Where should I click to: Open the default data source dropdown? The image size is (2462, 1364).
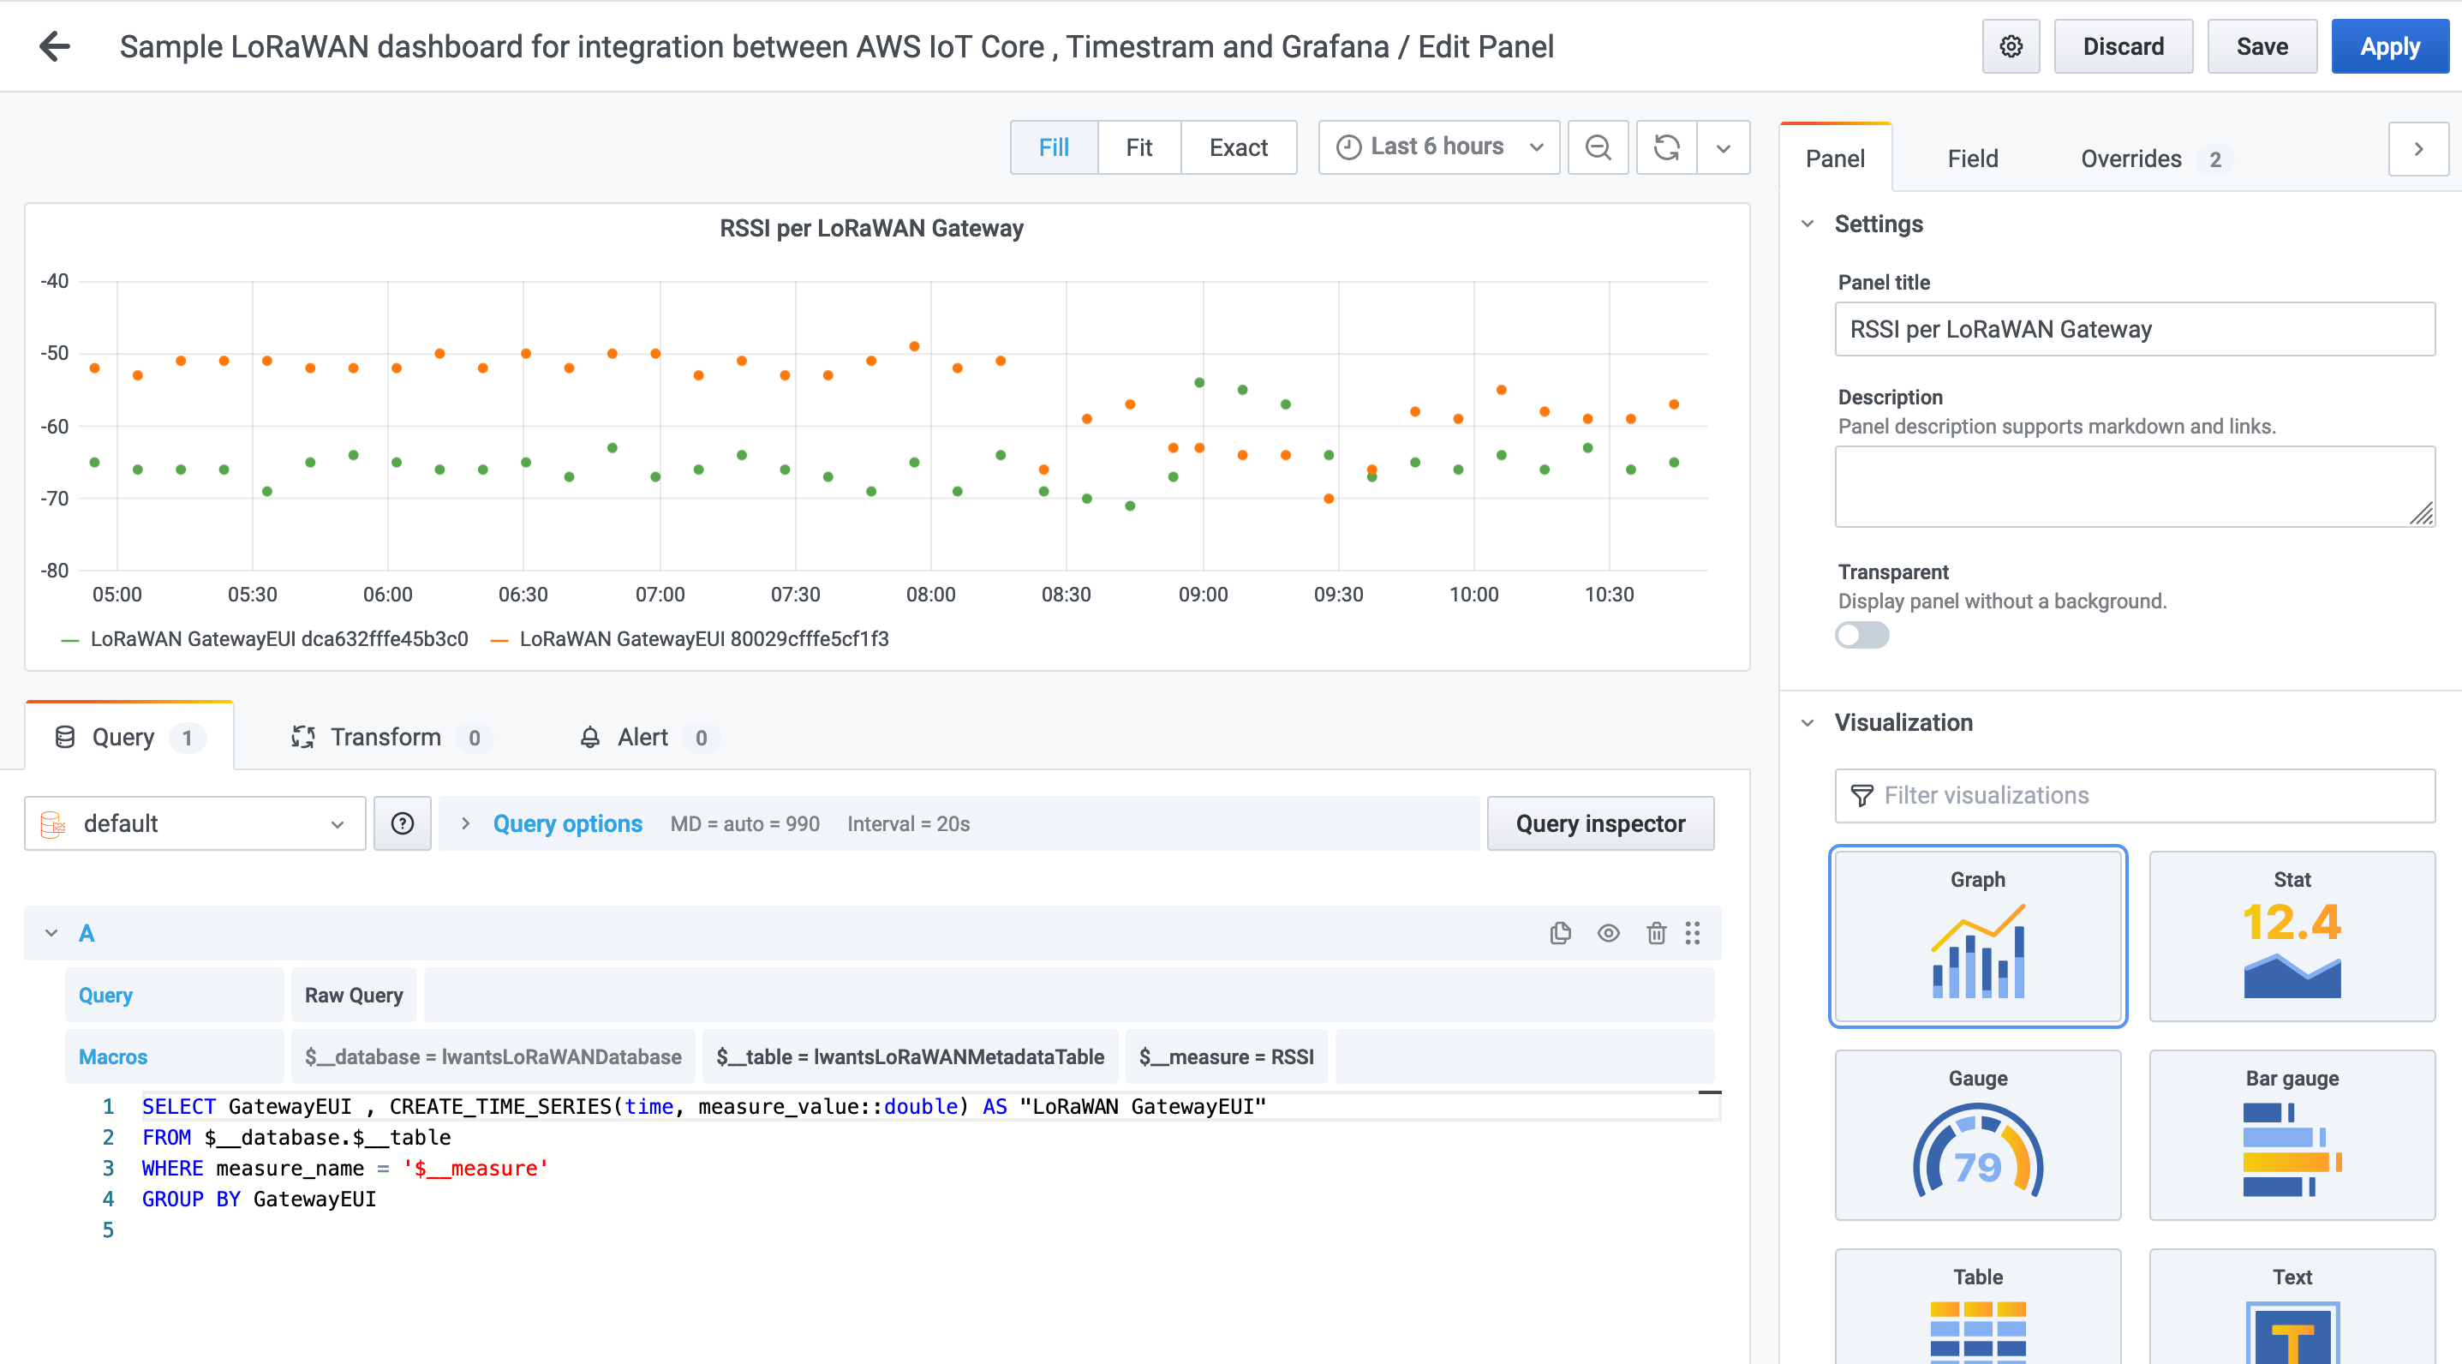point(195,823)
